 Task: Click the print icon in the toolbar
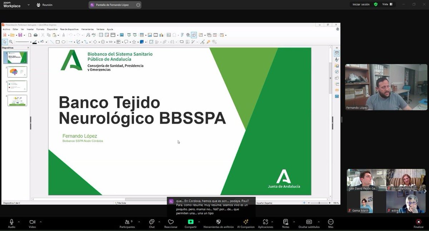(35, 35)
